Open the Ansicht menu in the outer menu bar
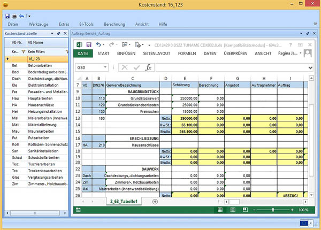The image size is (321, 230). pos(142,24)
